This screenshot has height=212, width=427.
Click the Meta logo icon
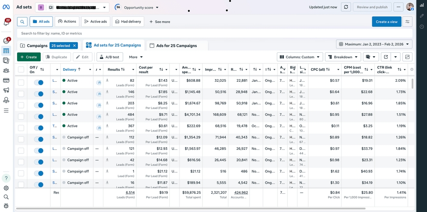click(x=6, y=7)
